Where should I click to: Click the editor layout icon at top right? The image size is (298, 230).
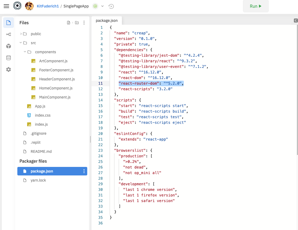(x=296, y=20)
